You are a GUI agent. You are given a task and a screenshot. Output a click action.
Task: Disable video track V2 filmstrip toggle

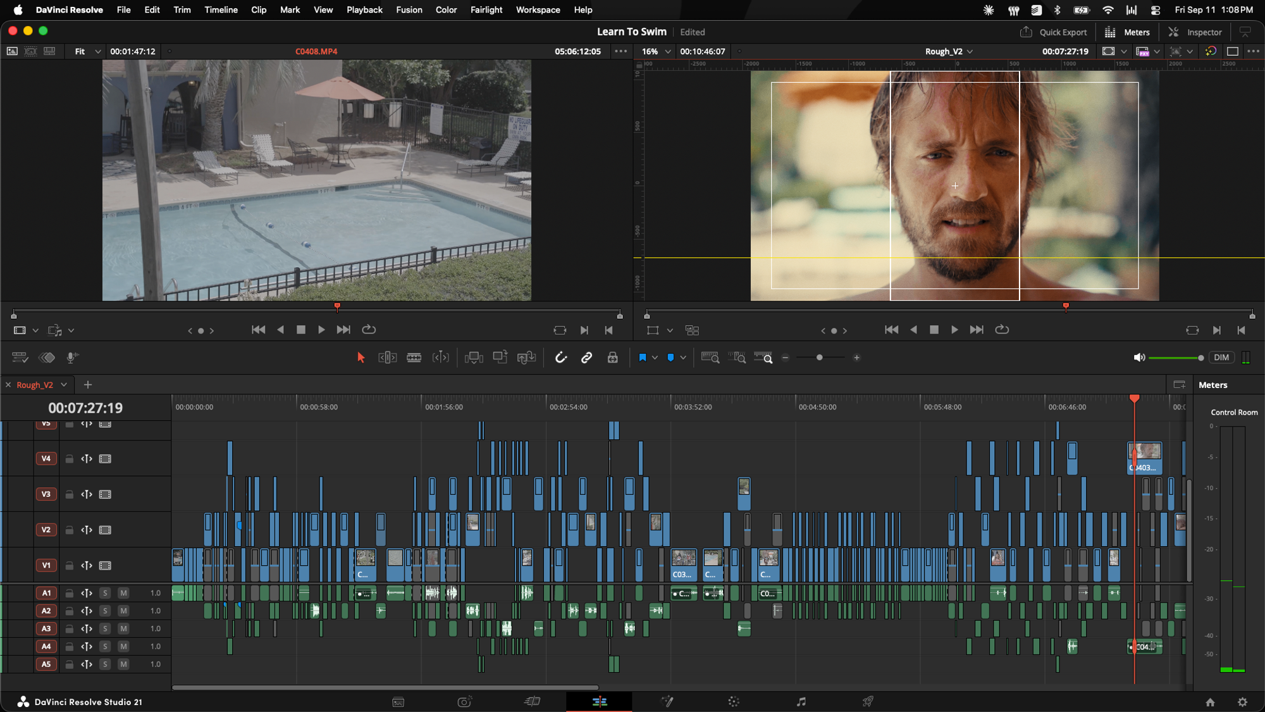click(x=105, y=530)
